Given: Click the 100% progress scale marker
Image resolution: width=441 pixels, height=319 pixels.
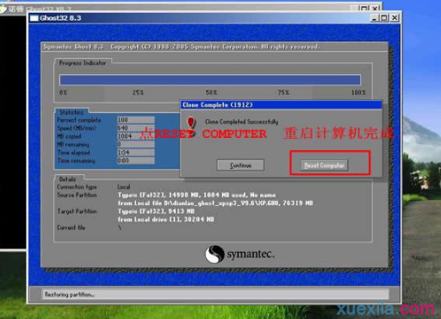Looking at the screenshot, I should click(358, 92).
